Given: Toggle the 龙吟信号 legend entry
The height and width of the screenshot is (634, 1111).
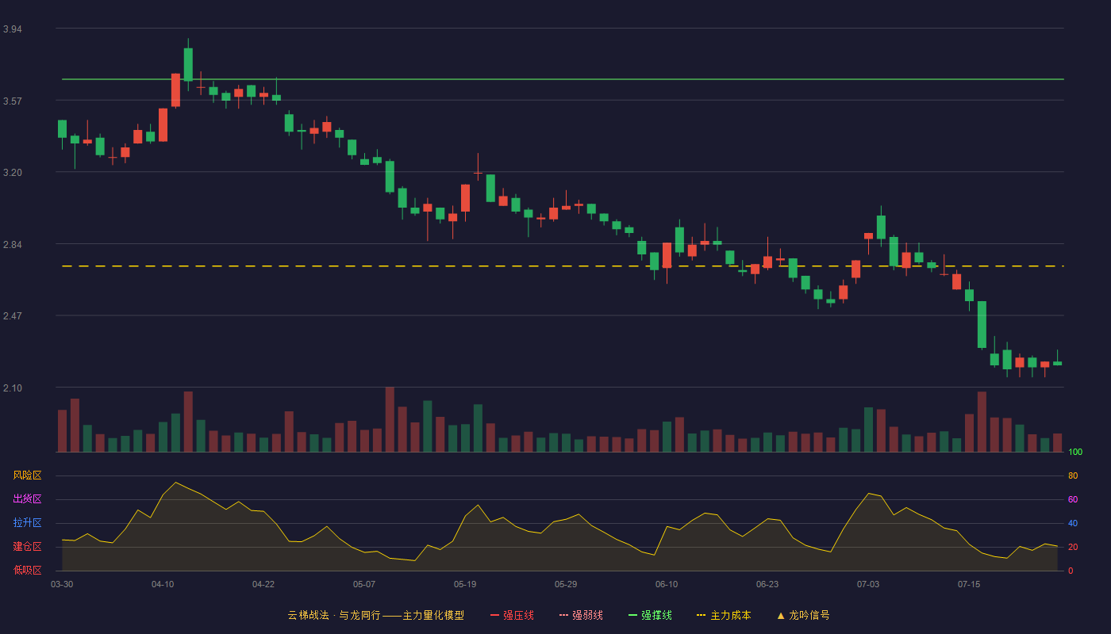Looking at the screenshot, I should click(x=803, y=615).
